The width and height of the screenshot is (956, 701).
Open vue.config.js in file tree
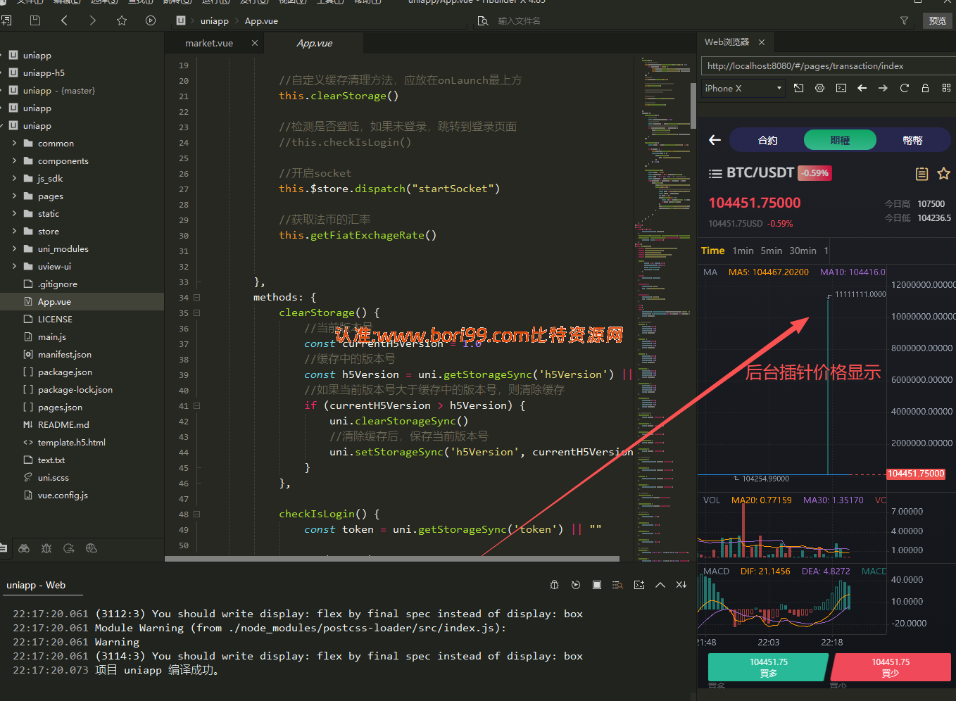[x=63, y=495]
